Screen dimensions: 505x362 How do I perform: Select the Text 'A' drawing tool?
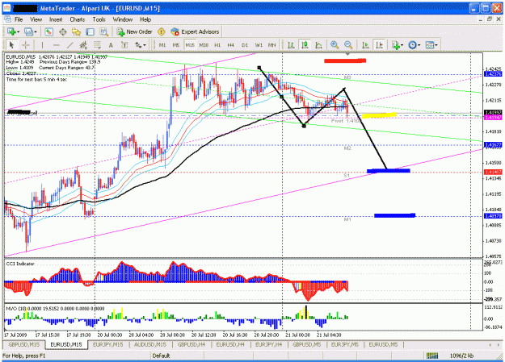click(111, 45)
